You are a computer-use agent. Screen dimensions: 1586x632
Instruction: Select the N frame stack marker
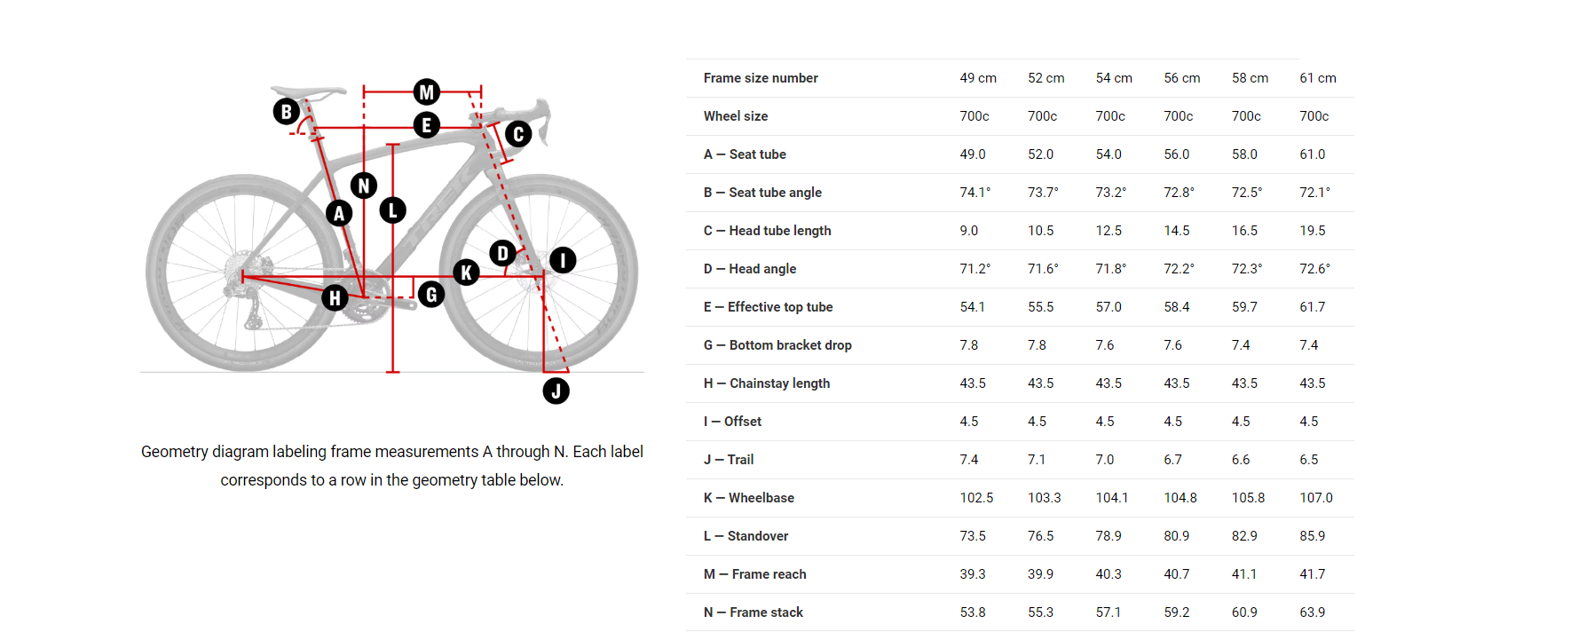[x=364, y=186]
